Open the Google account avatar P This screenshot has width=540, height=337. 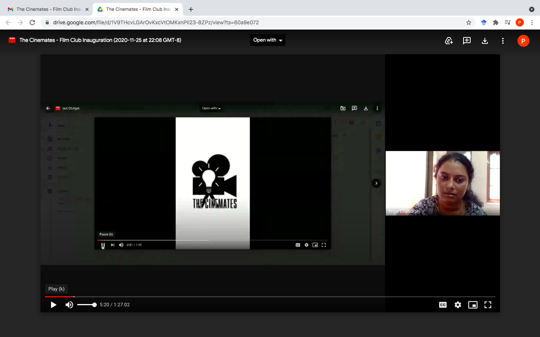(523, 41)
